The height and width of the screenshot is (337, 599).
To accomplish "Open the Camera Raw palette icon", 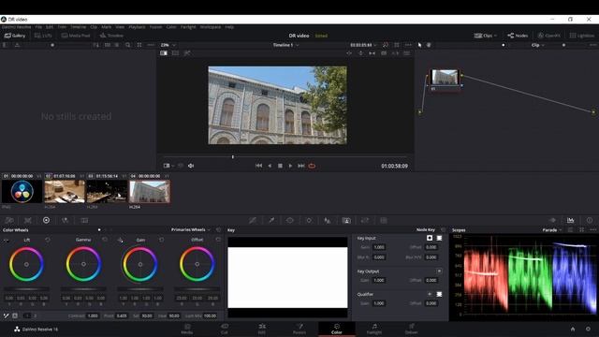I will [9, 220].
